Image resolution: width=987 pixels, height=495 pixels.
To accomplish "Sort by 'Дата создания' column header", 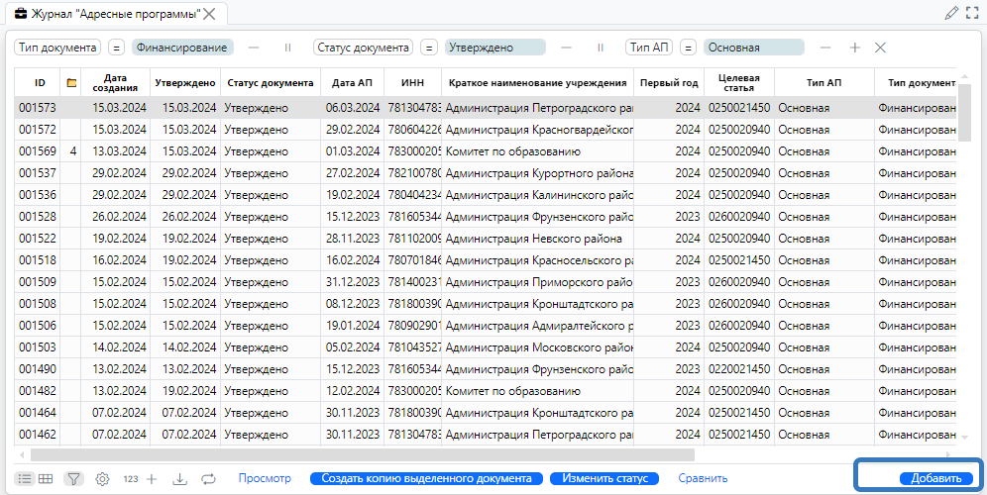I will click(117, 83).
